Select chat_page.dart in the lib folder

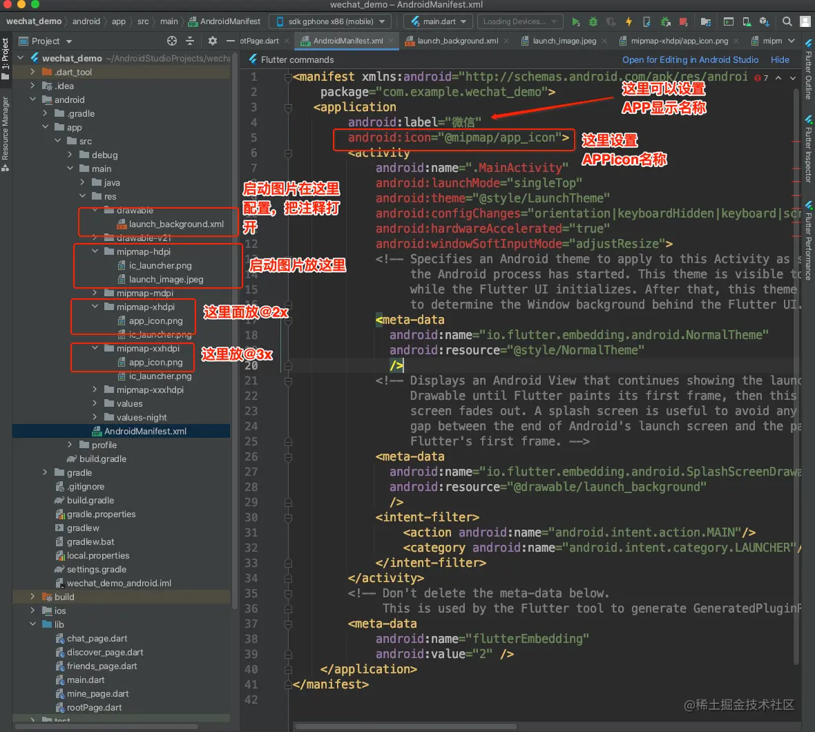(x=97, y=638)
